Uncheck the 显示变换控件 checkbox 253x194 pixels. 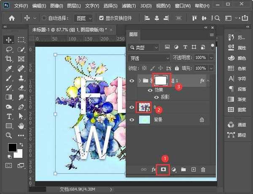pyautogui.click(x=101, y=19)
